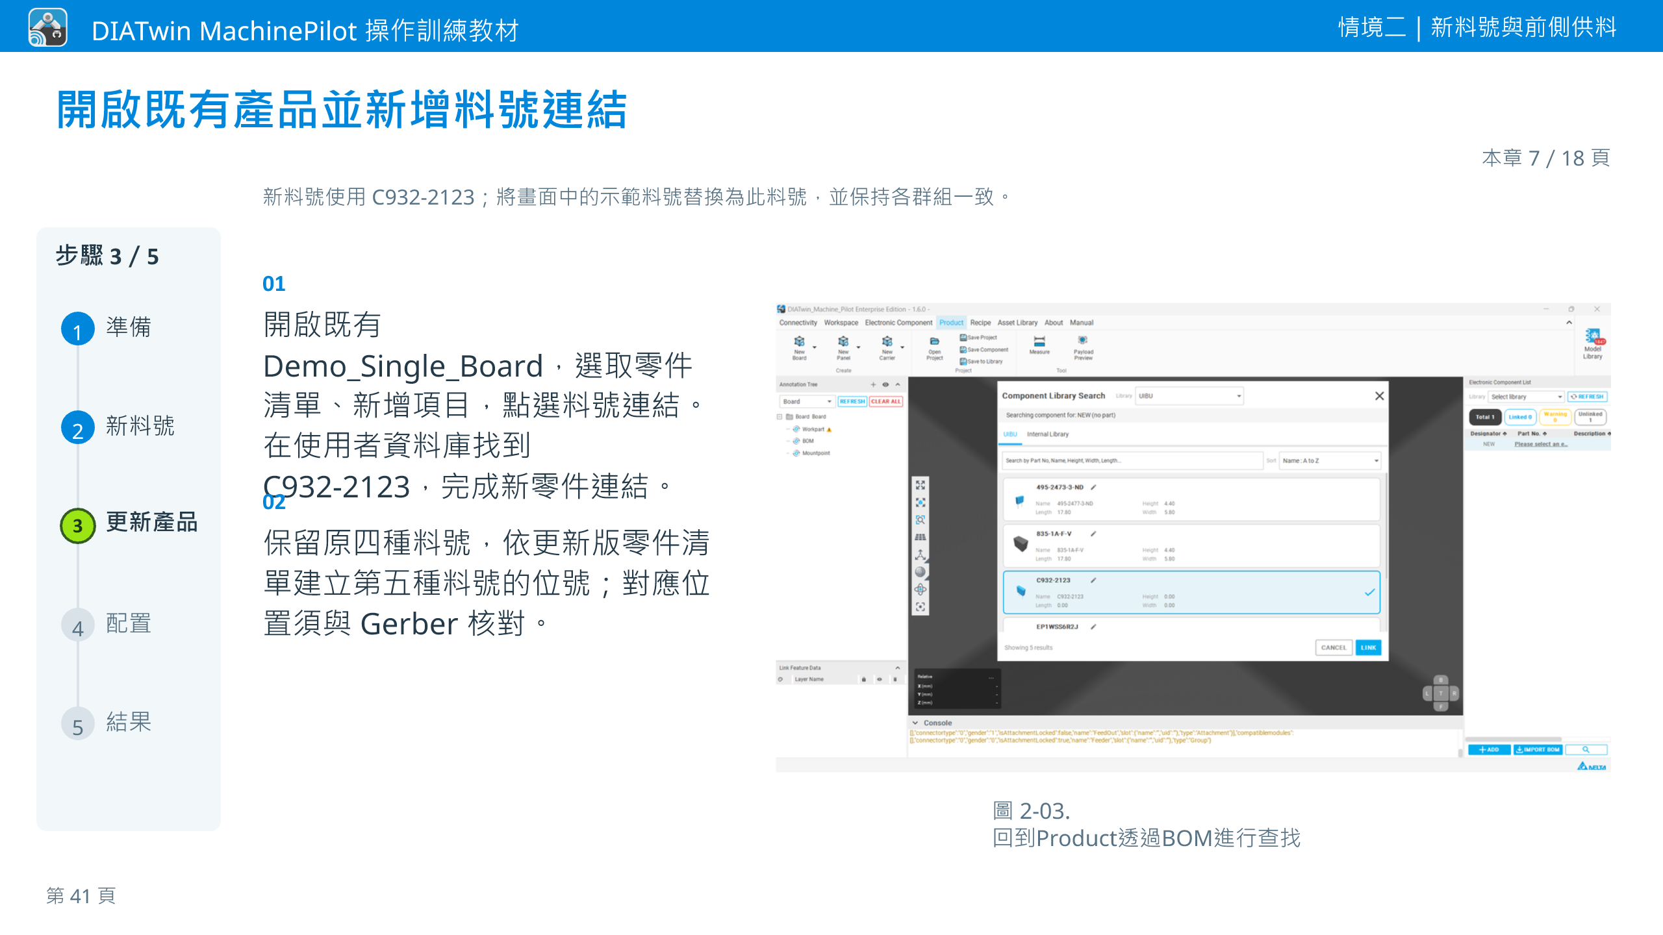Click the New Carrier icon
This screenshot has height=935, width=1663.
(887, 342)
